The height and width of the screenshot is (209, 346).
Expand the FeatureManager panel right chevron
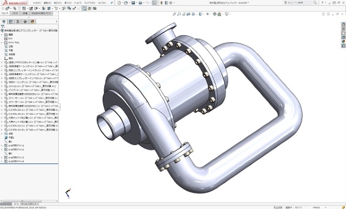tap(57, 22)
